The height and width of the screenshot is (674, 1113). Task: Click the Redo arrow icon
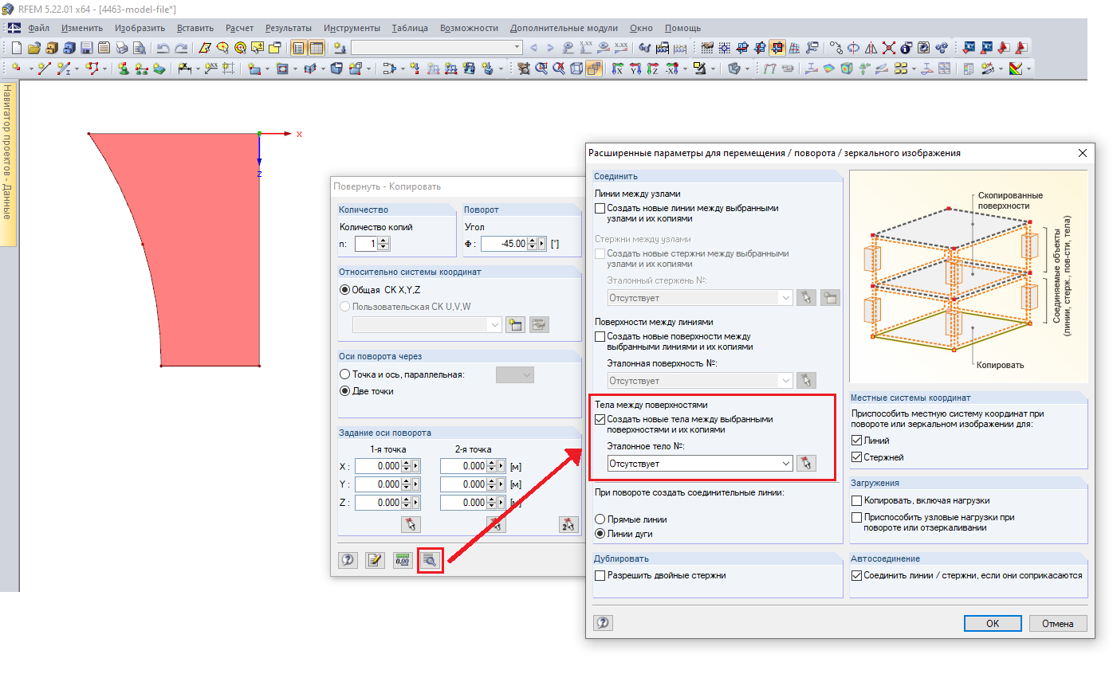[181, 48]
